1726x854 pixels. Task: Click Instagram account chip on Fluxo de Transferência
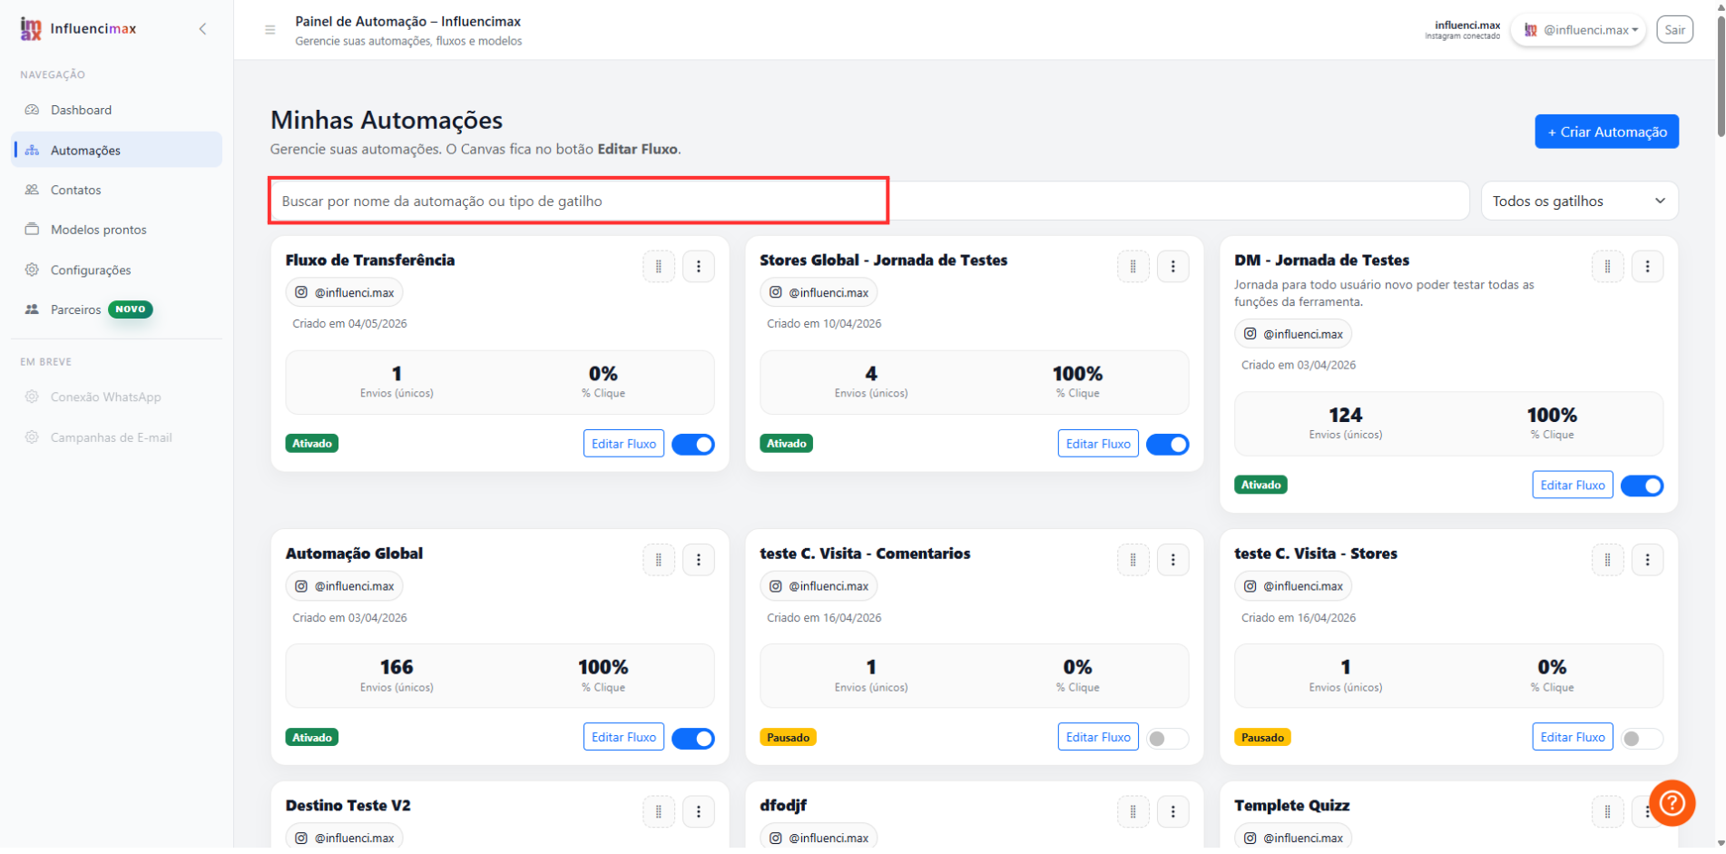(x=345, y=293)
